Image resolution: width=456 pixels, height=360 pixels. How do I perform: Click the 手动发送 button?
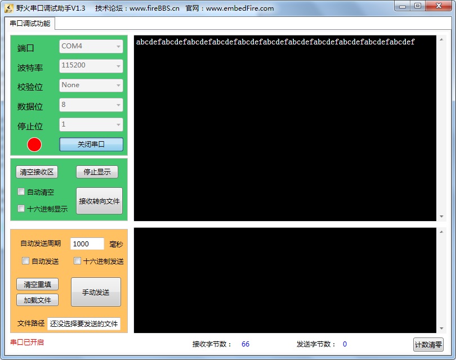pyautogui.click(x=96, y=292)
